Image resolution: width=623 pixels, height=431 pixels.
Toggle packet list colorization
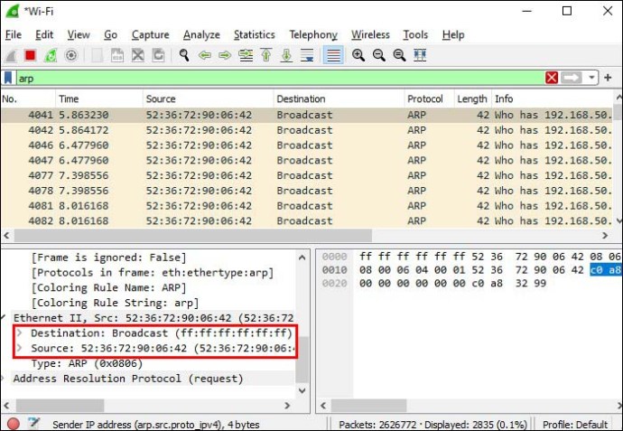[x=333, y=55]
